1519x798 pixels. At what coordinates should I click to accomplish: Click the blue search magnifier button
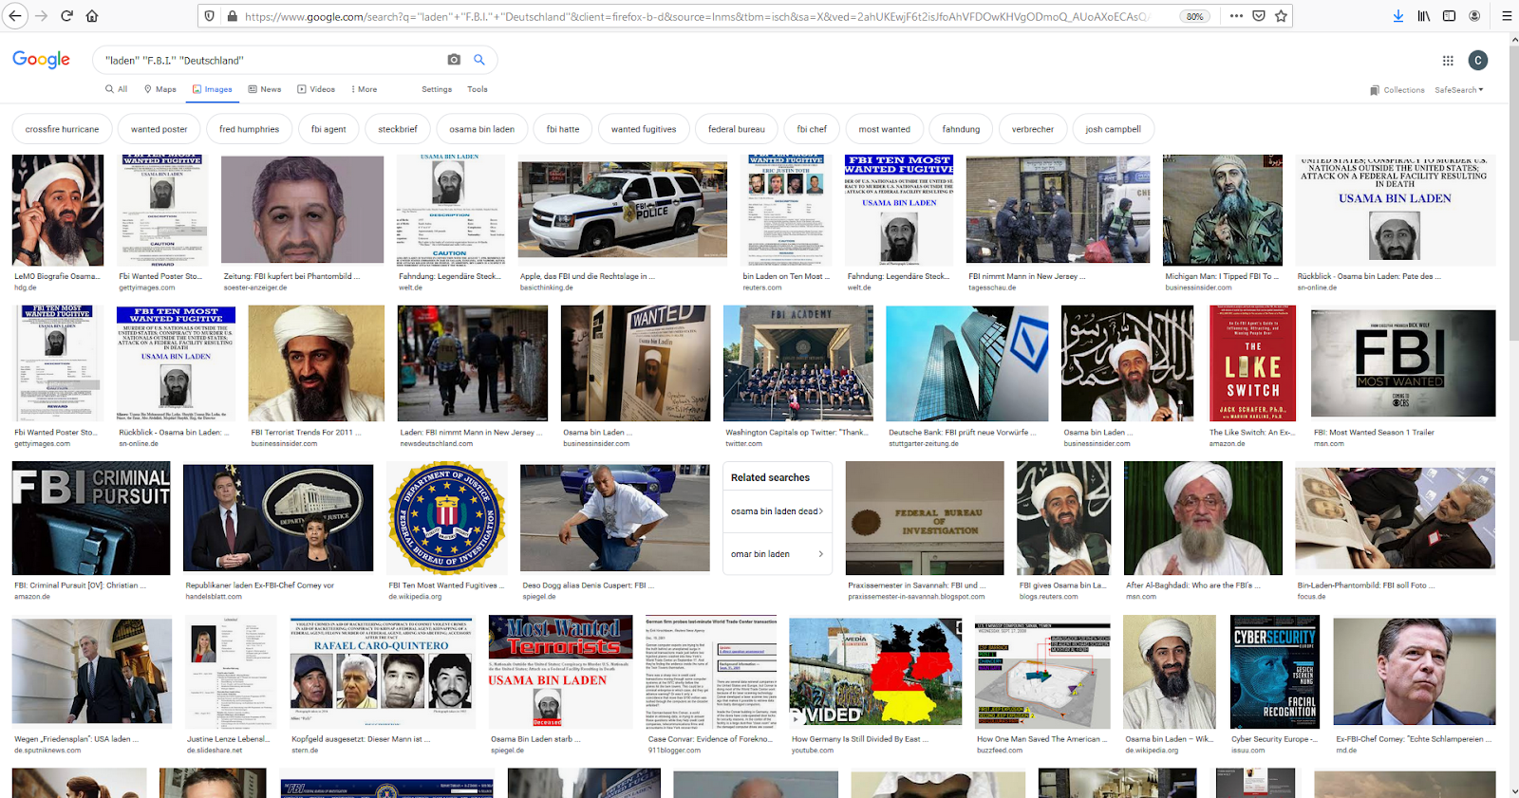click(479, 60)
